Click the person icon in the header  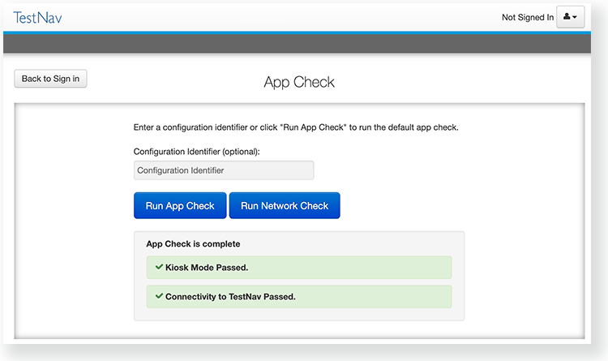click(x=566, y=17)
